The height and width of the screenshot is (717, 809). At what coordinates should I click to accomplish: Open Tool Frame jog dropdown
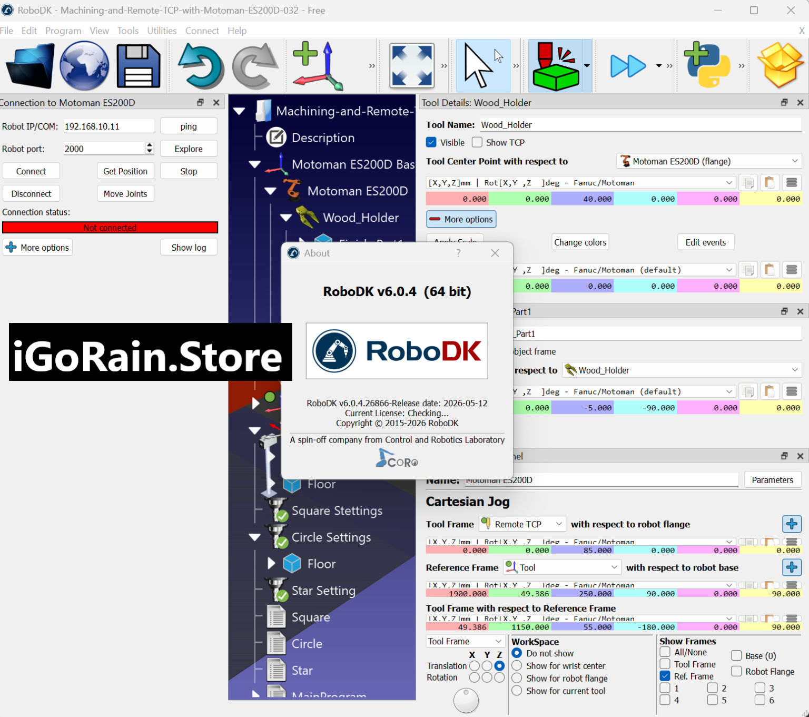(x=465, y=641)
